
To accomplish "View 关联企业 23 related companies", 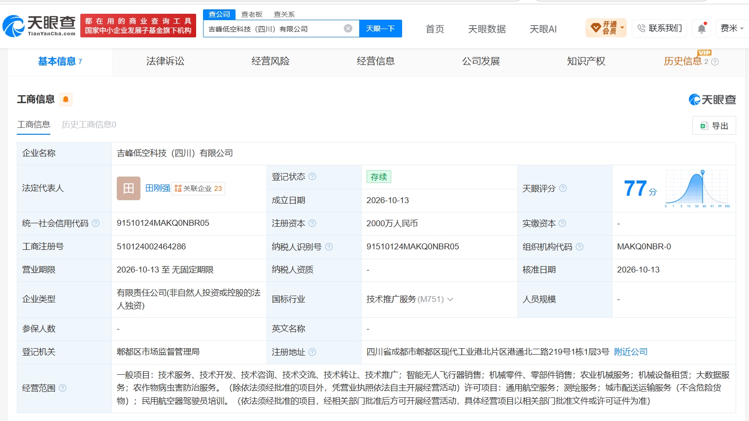I will pyautogui.click(x=198, y=188).
